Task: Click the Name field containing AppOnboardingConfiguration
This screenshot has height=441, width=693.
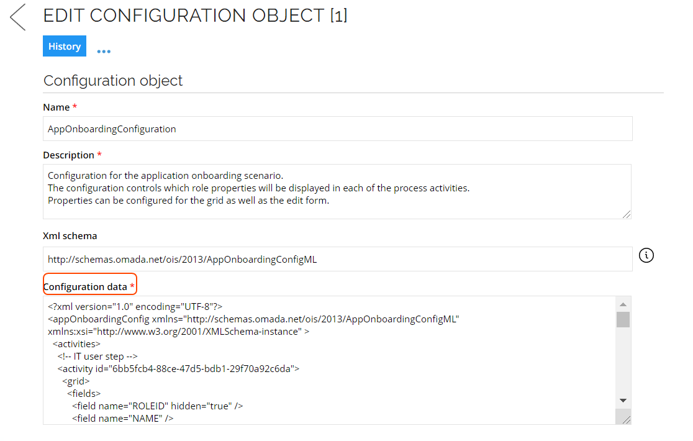Action: click(x=338, y=129)
